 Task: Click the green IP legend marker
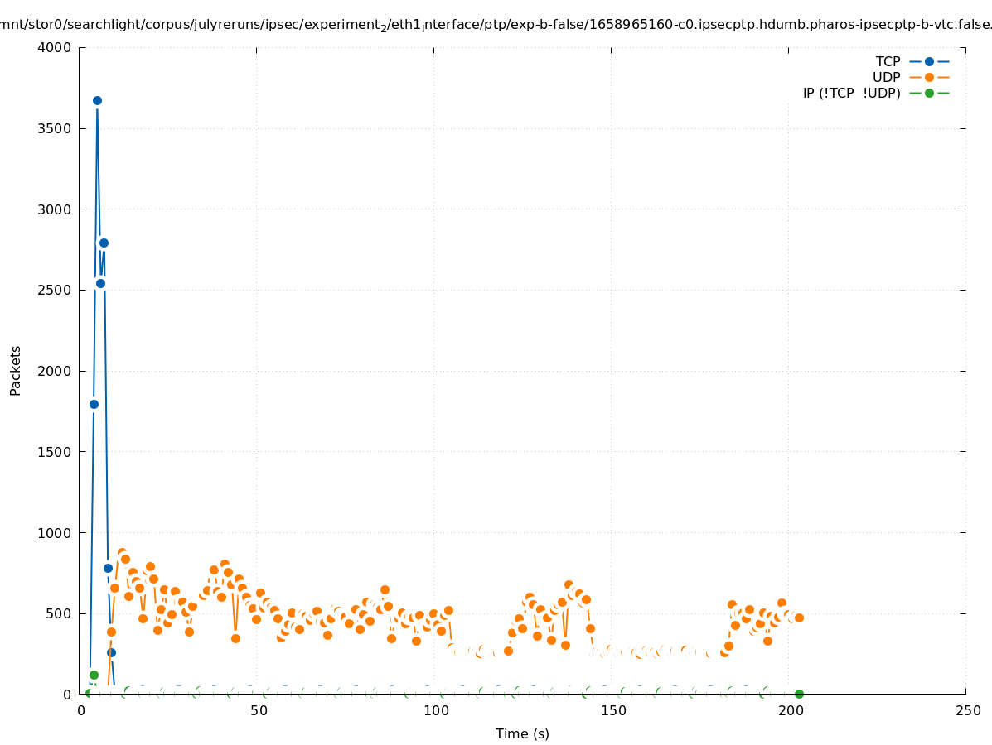pyautogui.click(x=929, y=93)
